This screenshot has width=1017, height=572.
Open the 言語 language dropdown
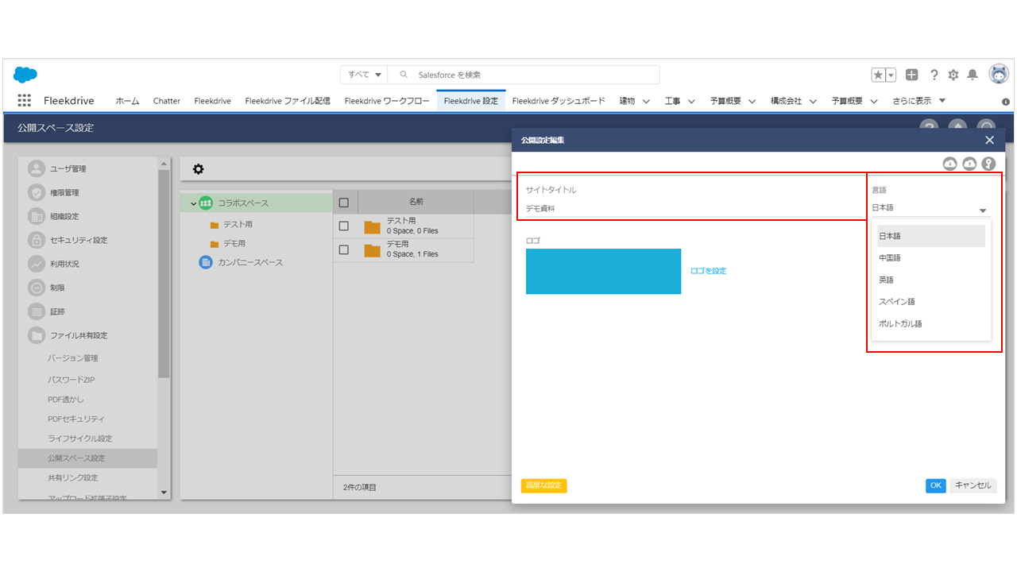930,208
